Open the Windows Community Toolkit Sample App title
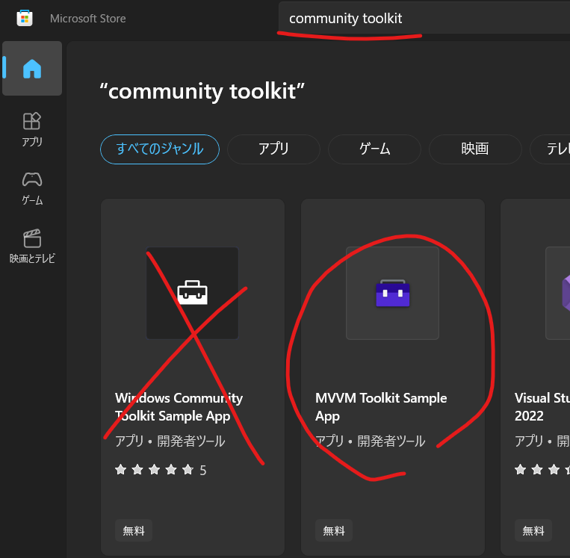 pos(179,407)
